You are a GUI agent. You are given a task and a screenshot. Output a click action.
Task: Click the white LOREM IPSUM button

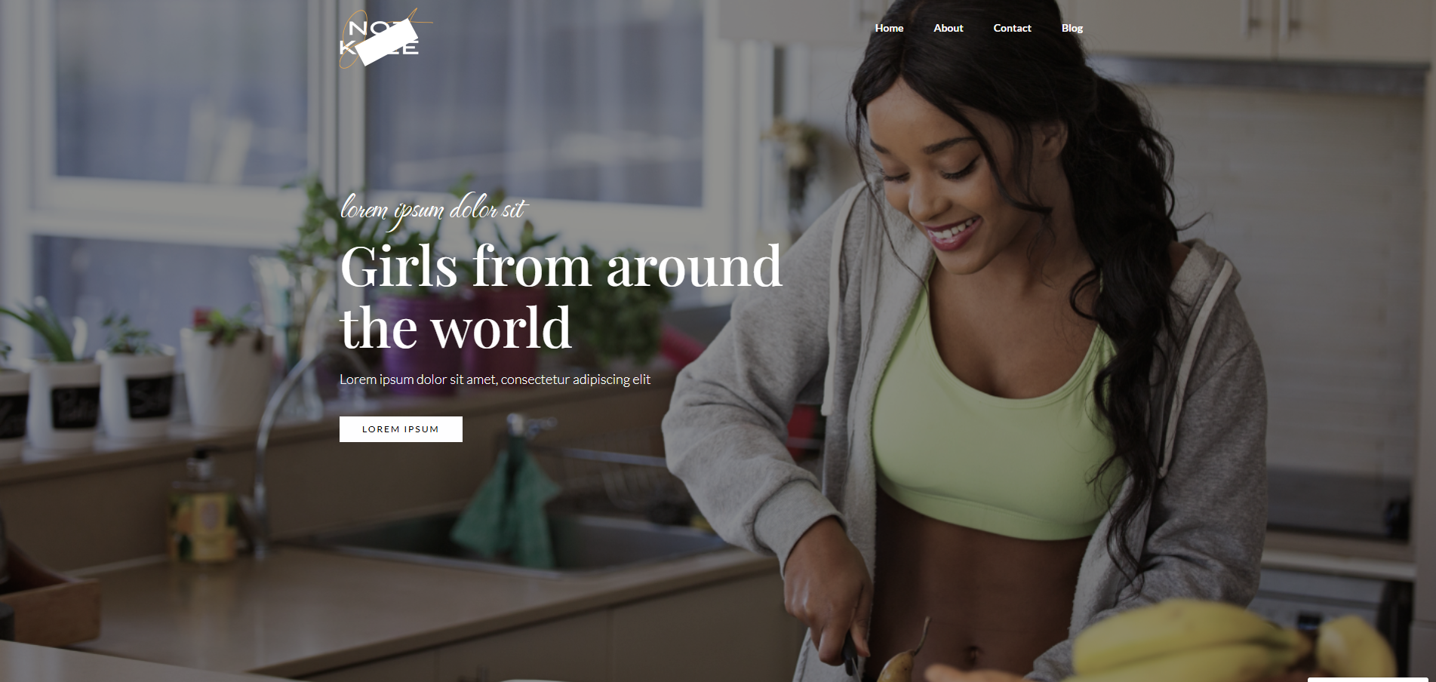(x=401, y=429)
